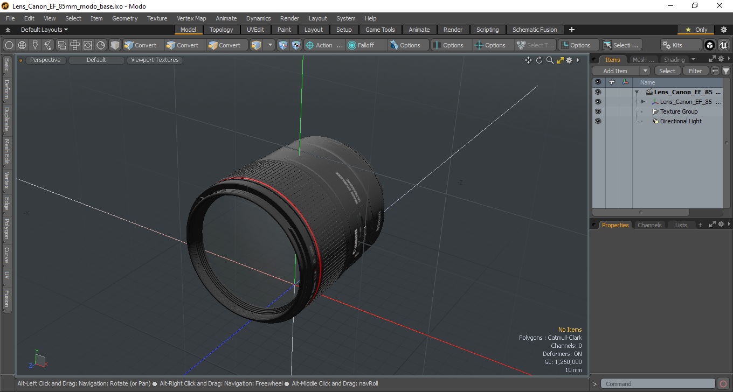Select the Directional Light item
The image size is (733, 392).
pos(681,121)
